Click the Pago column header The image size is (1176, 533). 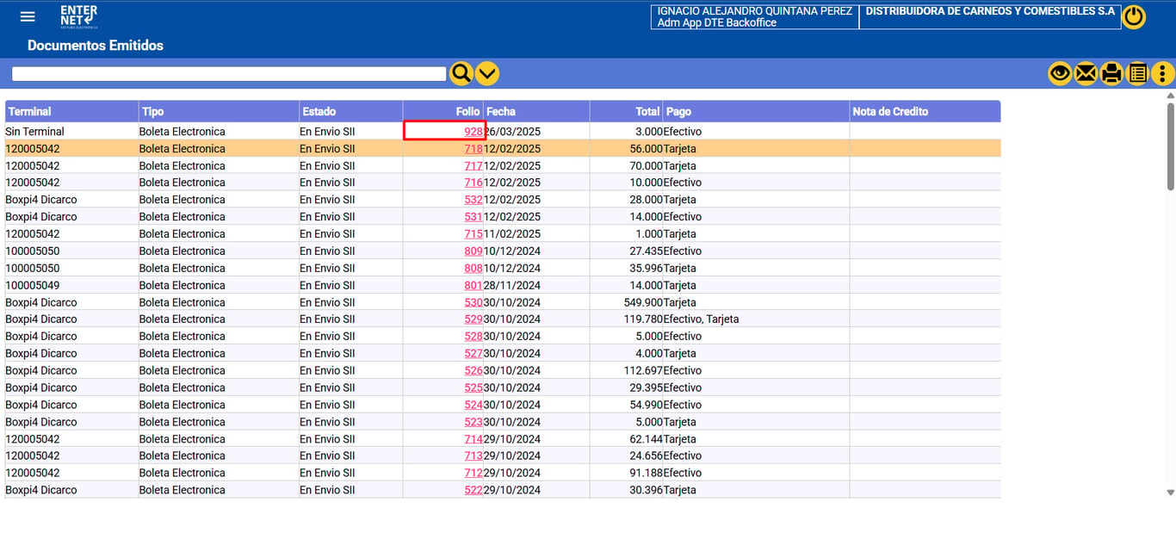click(x=756, y=111)
